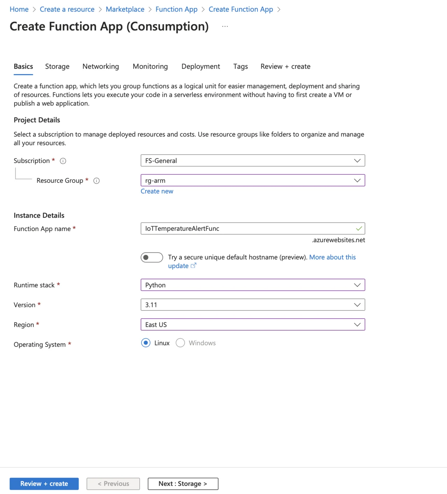Switch to the Storage tab
Screen dimensions: 447x494
[57, 66]
